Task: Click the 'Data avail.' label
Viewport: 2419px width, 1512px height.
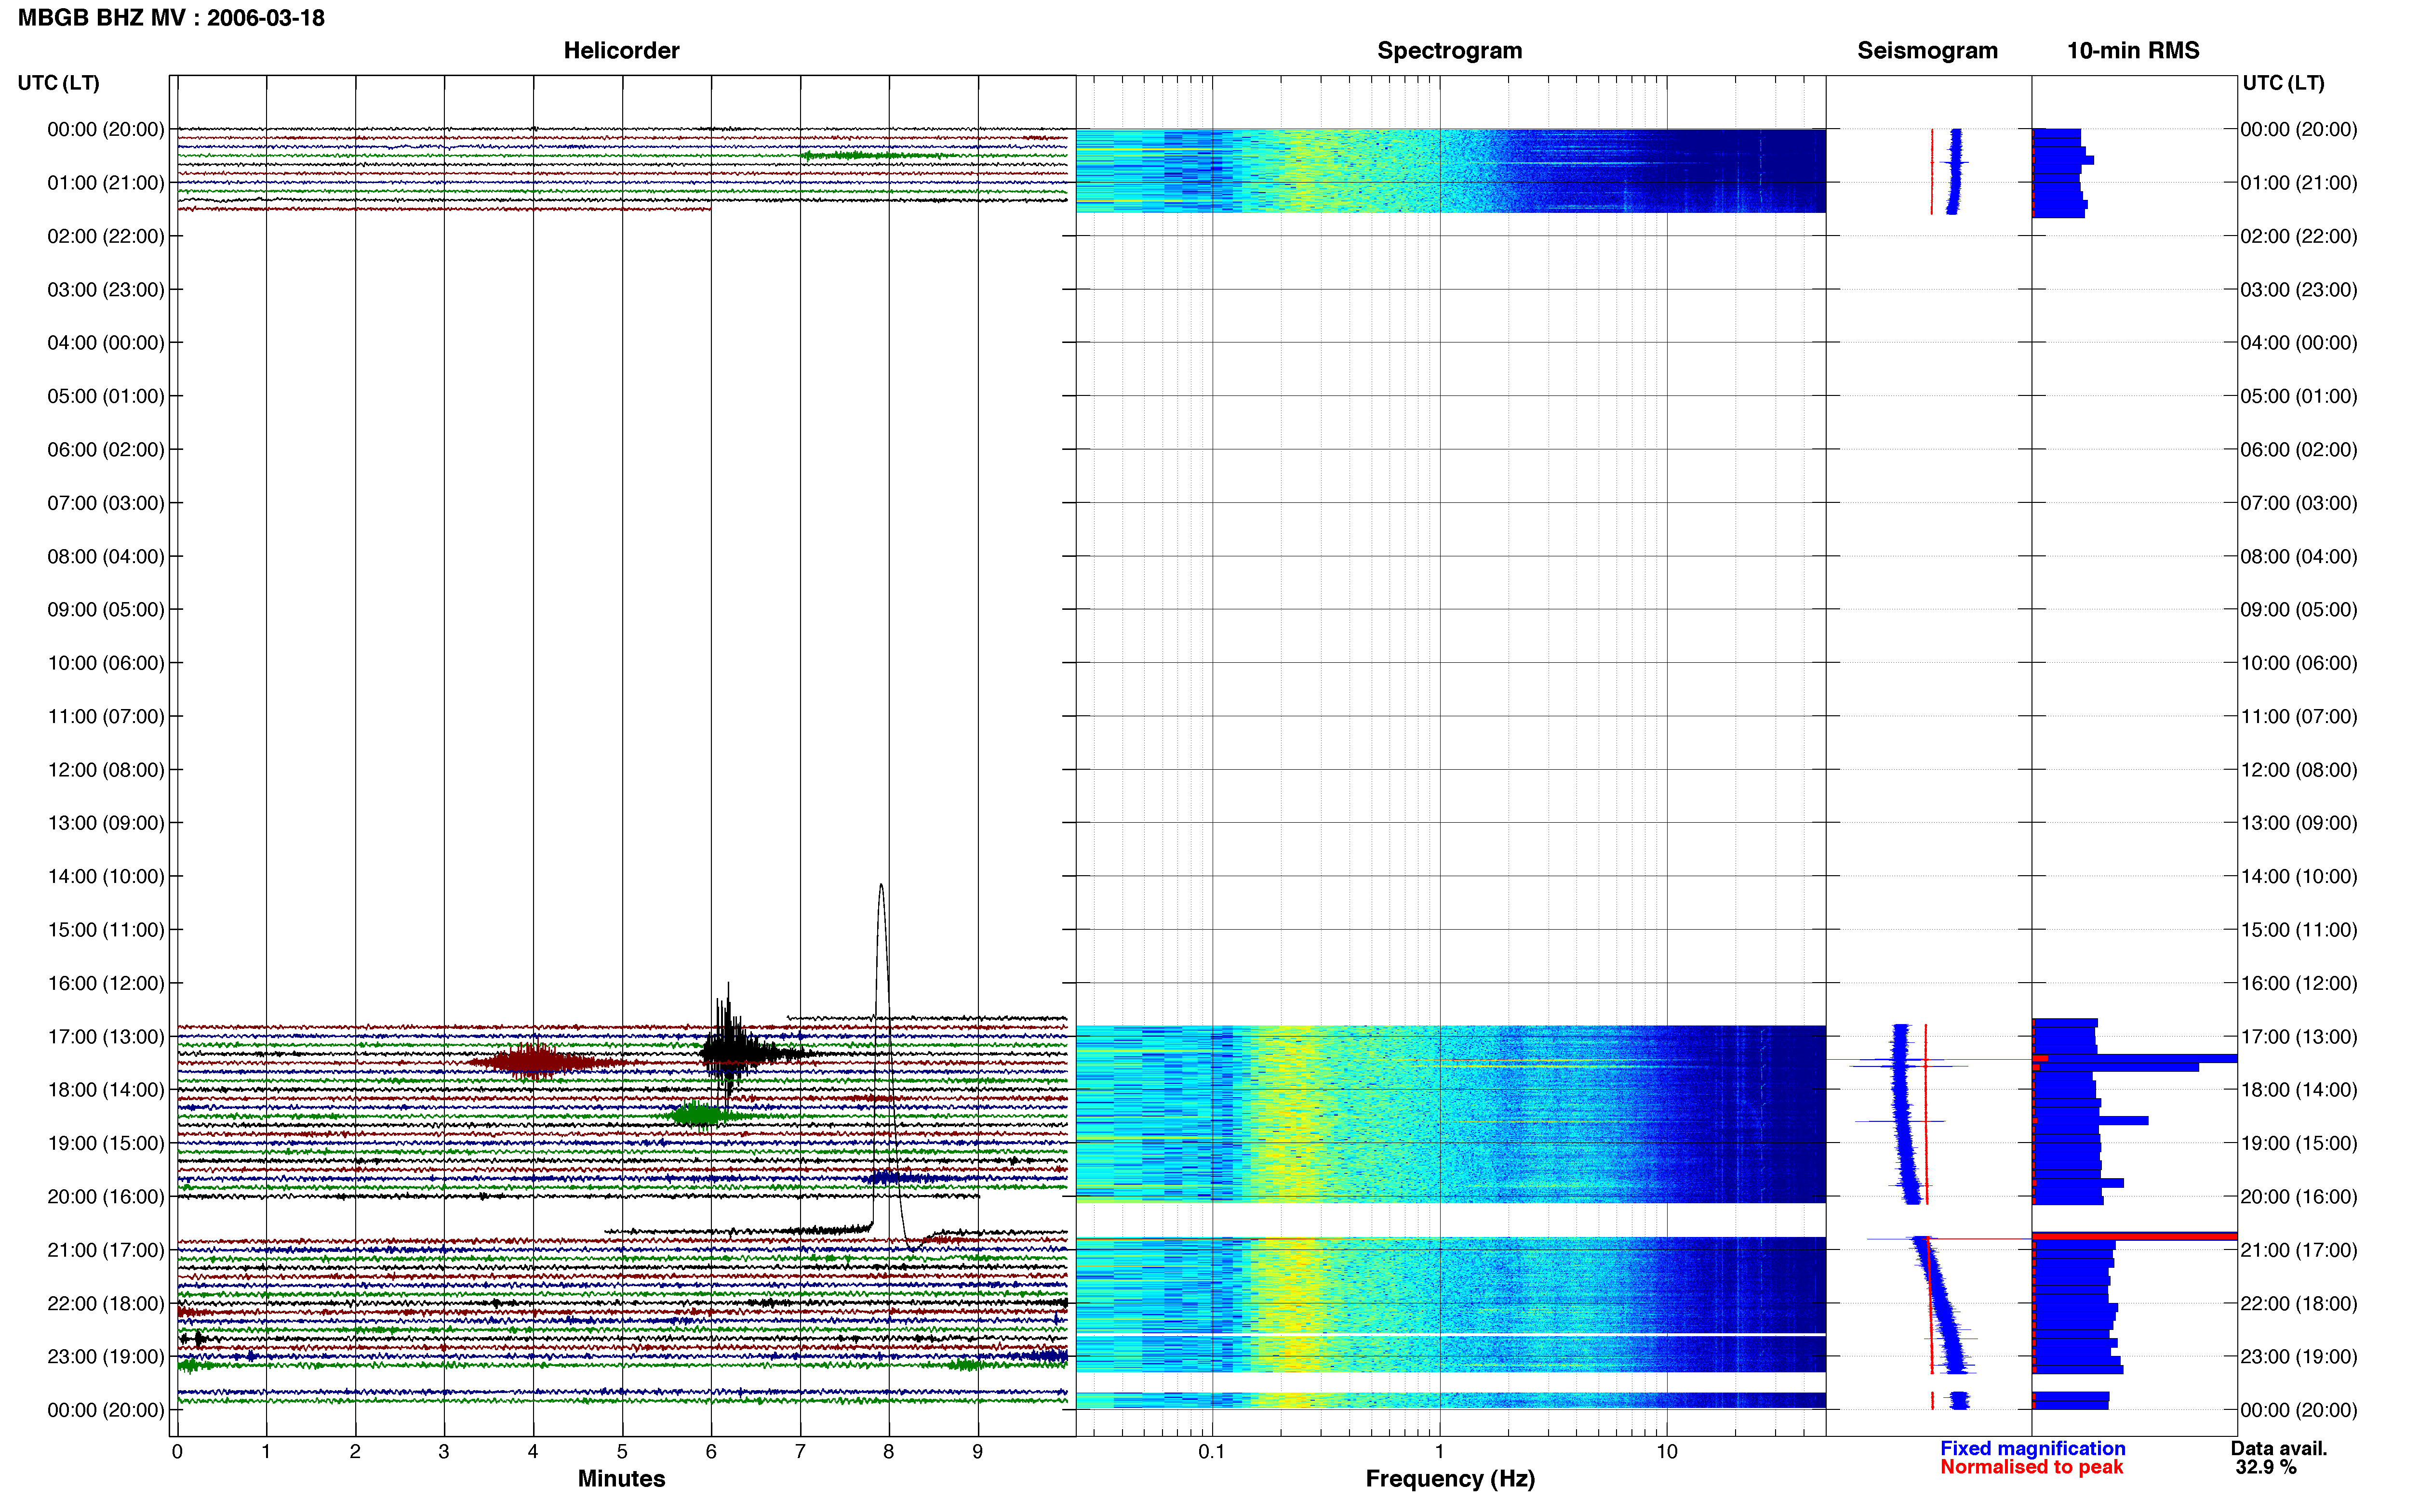Action: [x=2279, y=1448]
